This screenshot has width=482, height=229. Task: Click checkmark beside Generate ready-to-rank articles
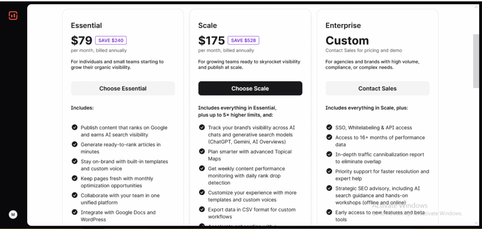pos(74,144)
